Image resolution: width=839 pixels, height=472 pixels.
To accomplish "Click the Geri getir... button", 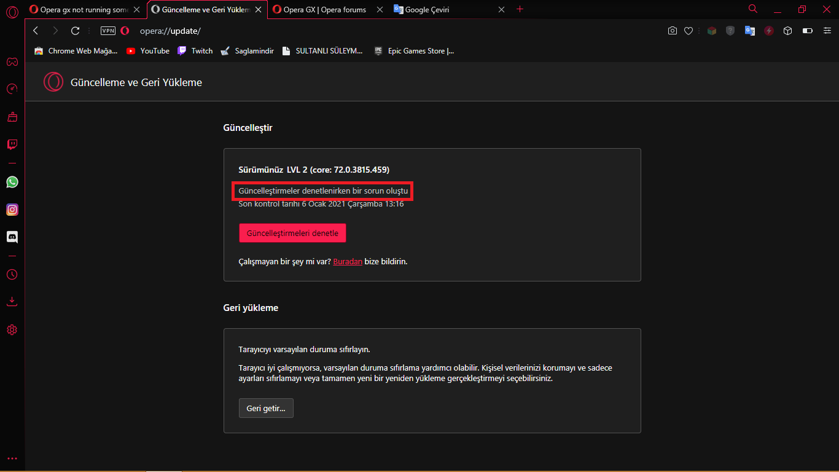I will coord(266,408).
